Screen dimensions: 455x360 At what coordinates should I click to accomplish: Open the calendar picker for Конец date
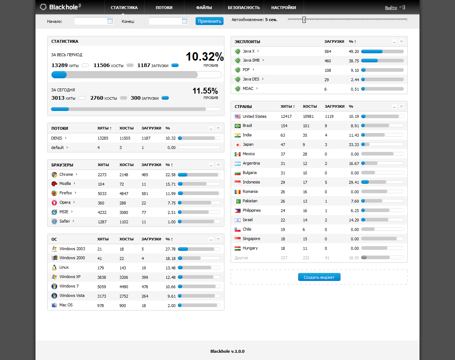185,21
